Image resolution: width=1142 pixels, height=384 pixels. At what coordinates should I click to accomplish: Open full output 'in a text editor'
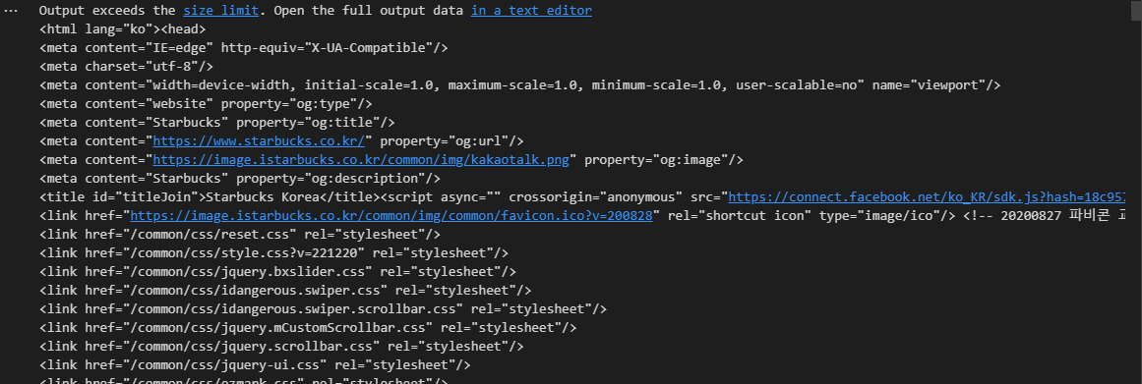pyautogui.click(x=531, y=11)
